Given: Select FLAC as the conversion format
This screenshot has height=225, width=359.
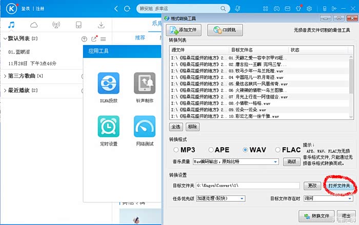Looking at the screenshot, I should [278, 150].
